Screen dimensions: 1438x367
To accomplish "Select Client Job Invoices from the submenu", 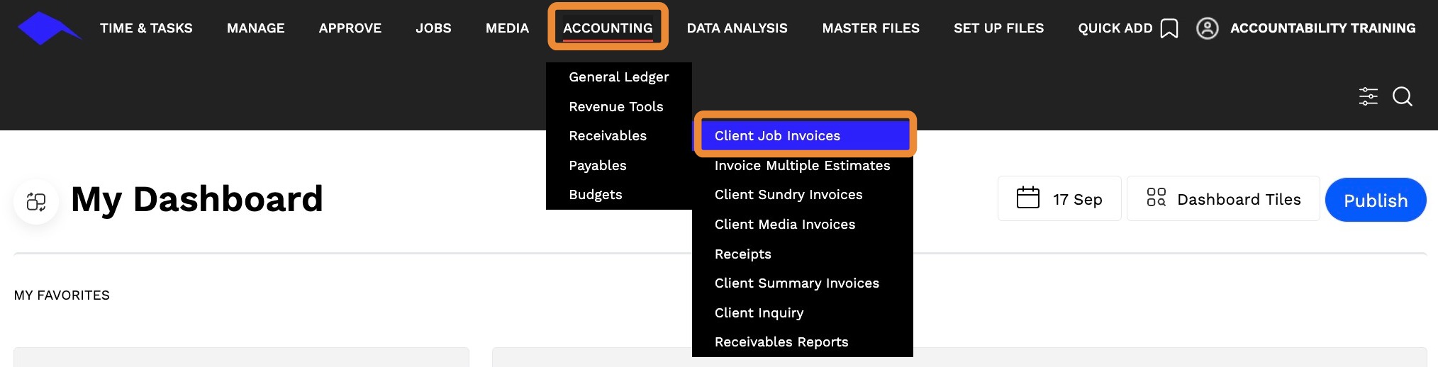I will (x=777, y=136).
